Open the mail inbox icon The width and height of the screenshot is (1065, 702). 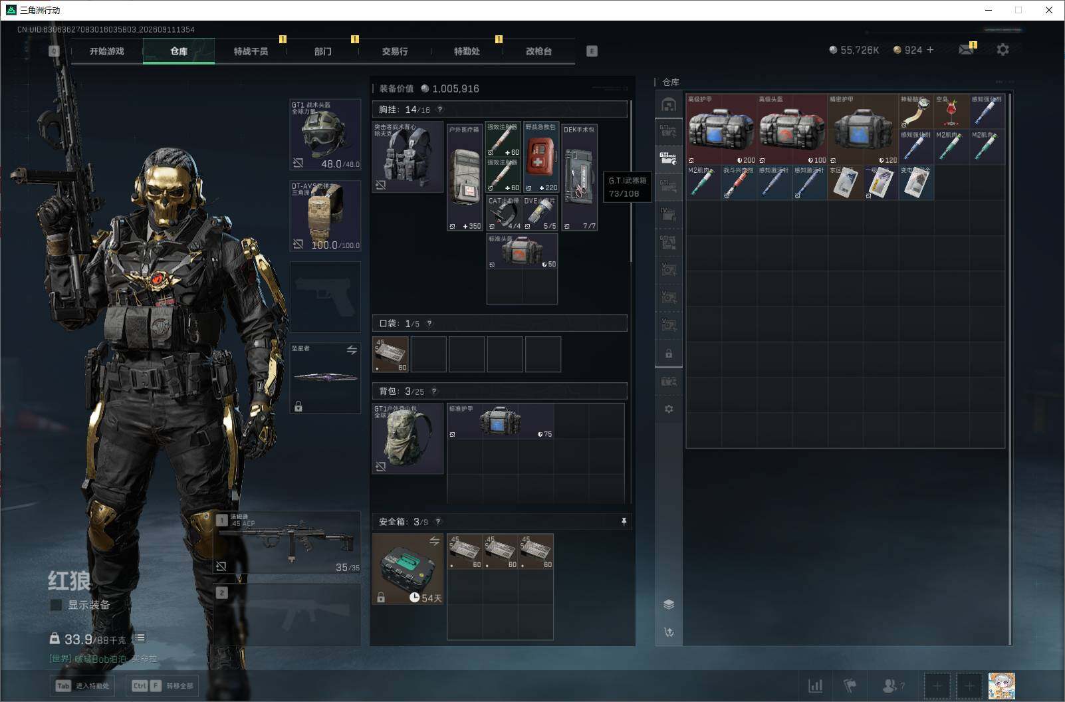967,50
